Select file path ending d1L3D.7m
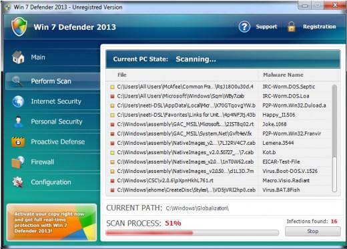The width and height of the screenshot is (347, 249). [x=186, y=171]
